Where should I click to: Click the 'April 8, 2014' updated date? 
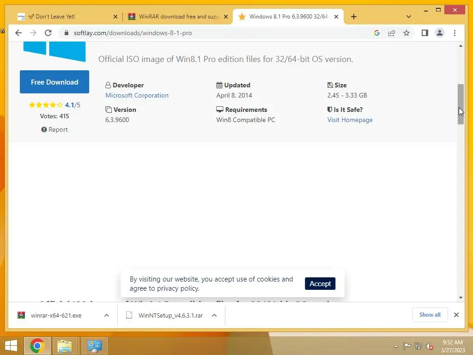click(234, 95)
